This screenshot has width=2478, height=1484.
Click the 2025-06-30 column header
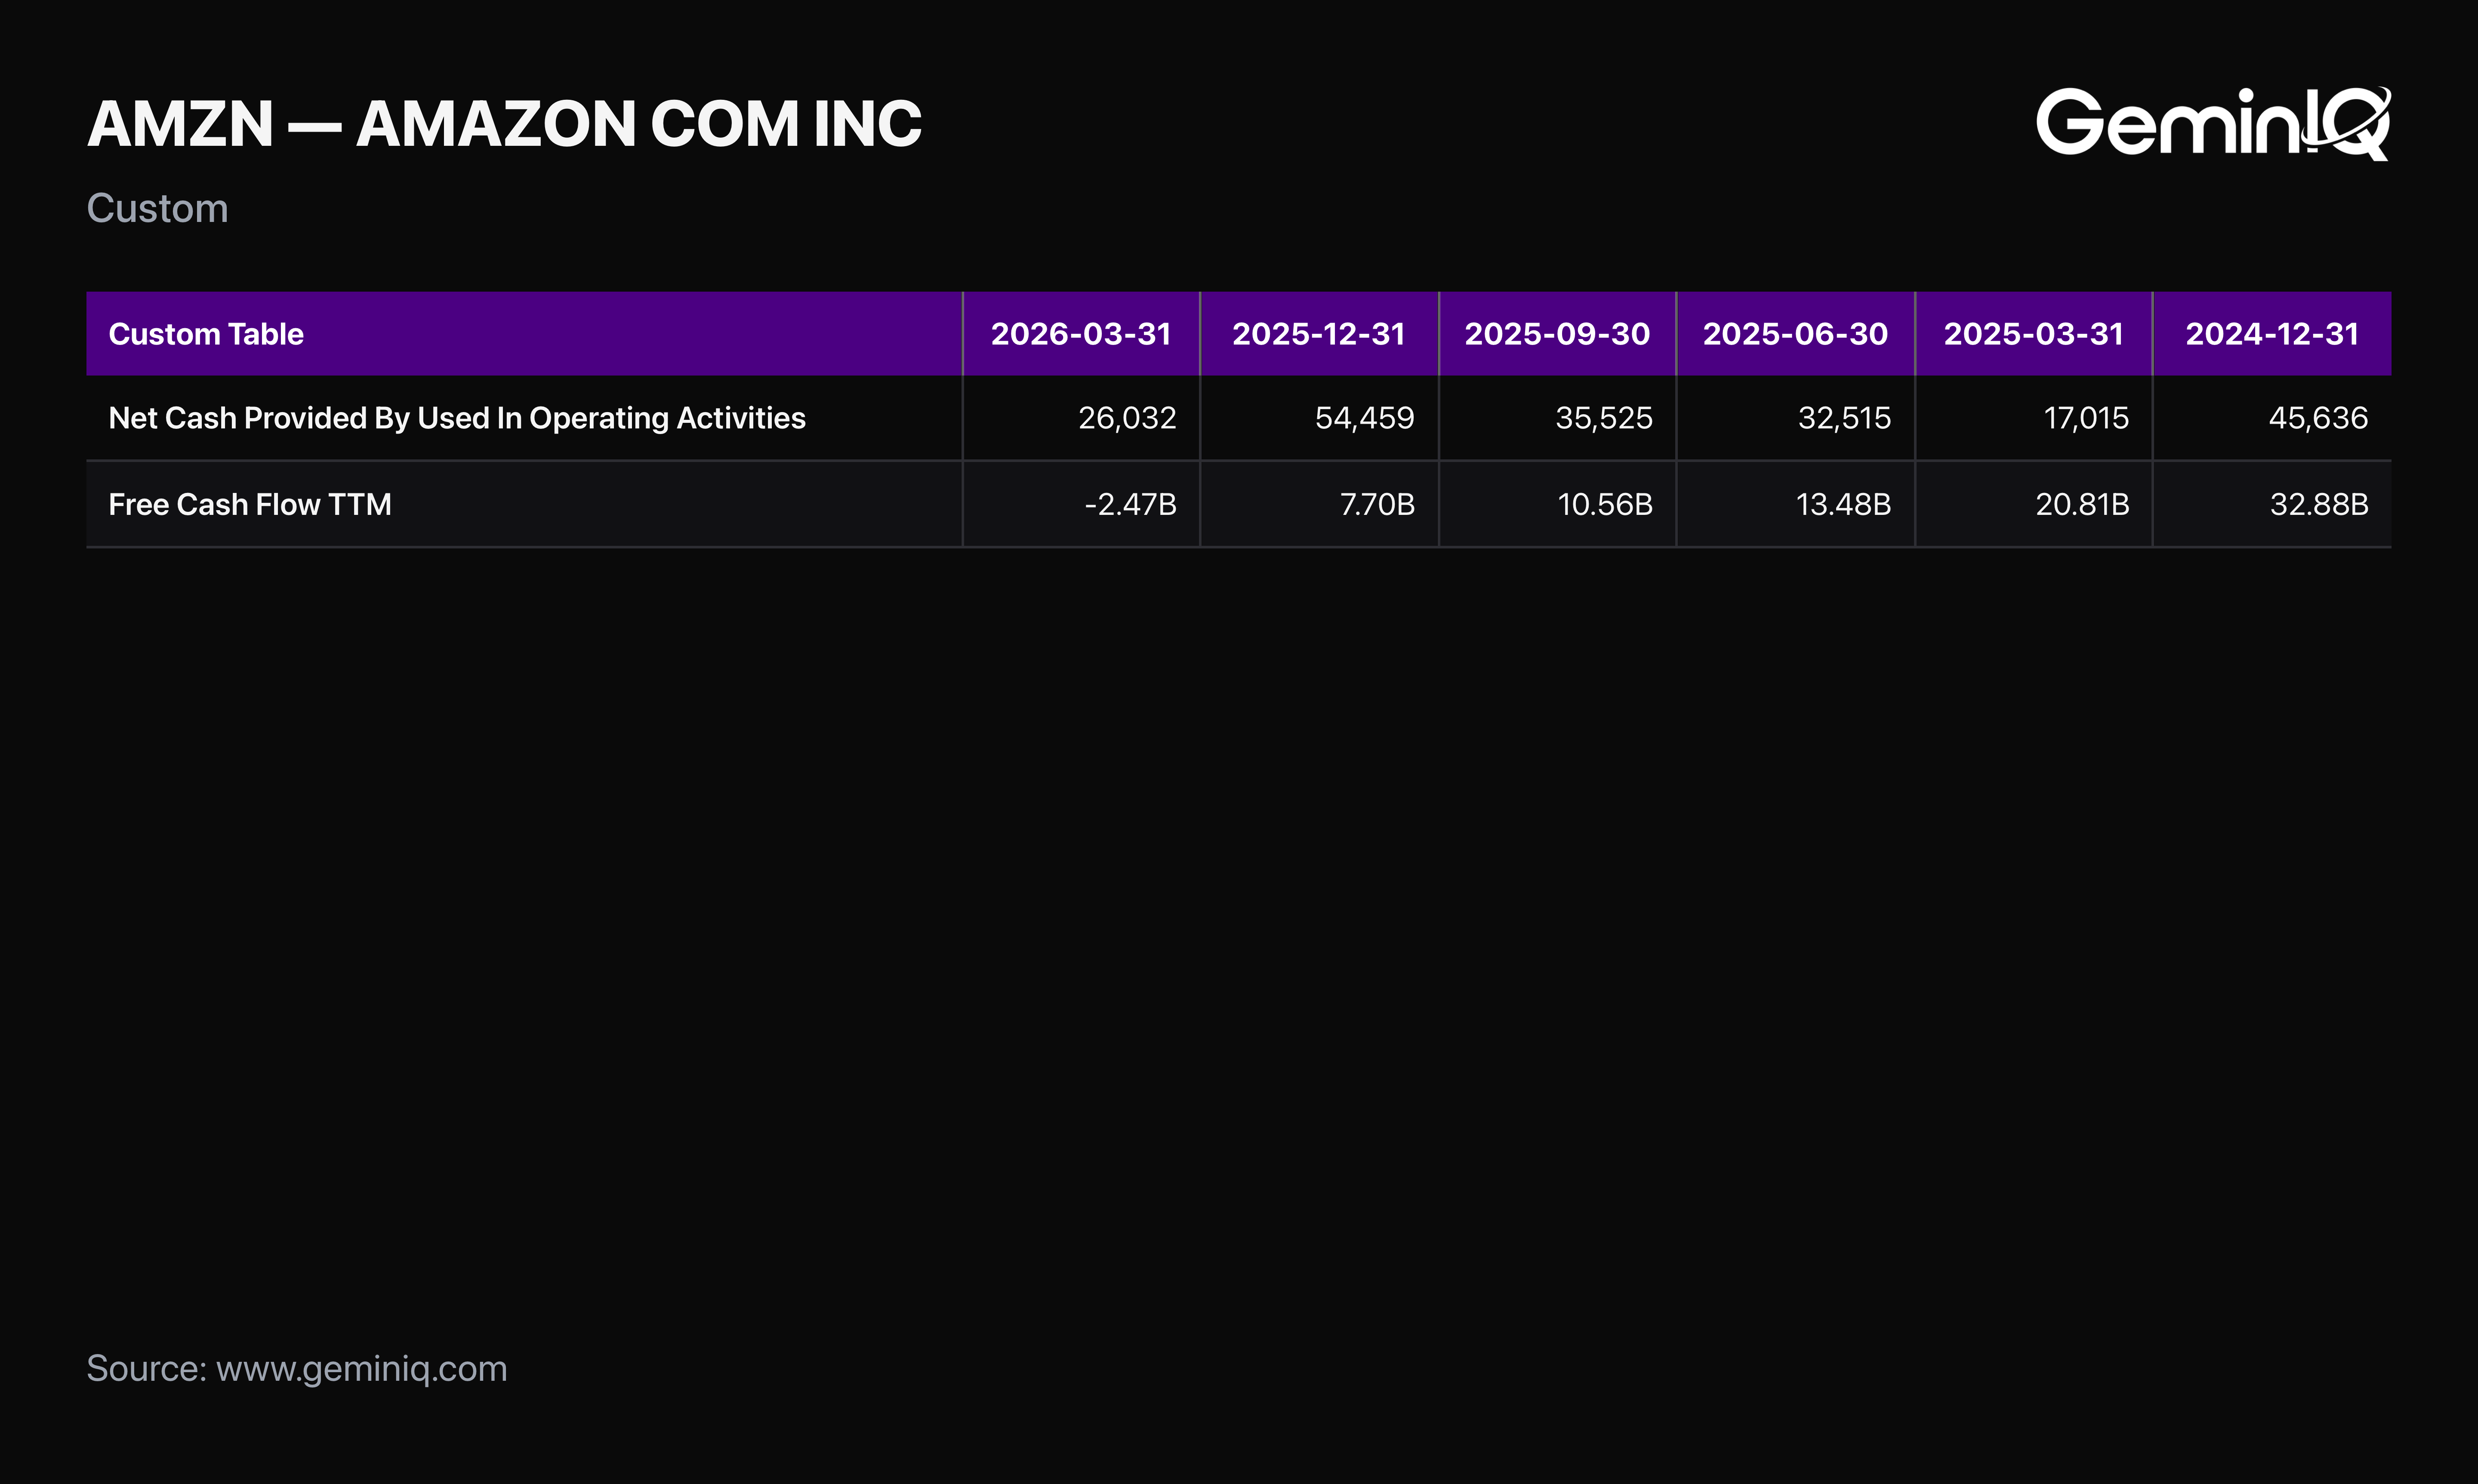tap(1795, 334)
